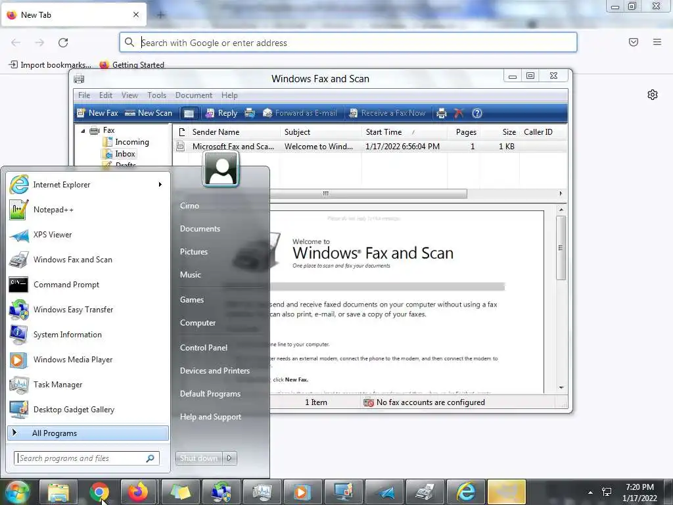Open Help and Support

click(x=210, y=417)
